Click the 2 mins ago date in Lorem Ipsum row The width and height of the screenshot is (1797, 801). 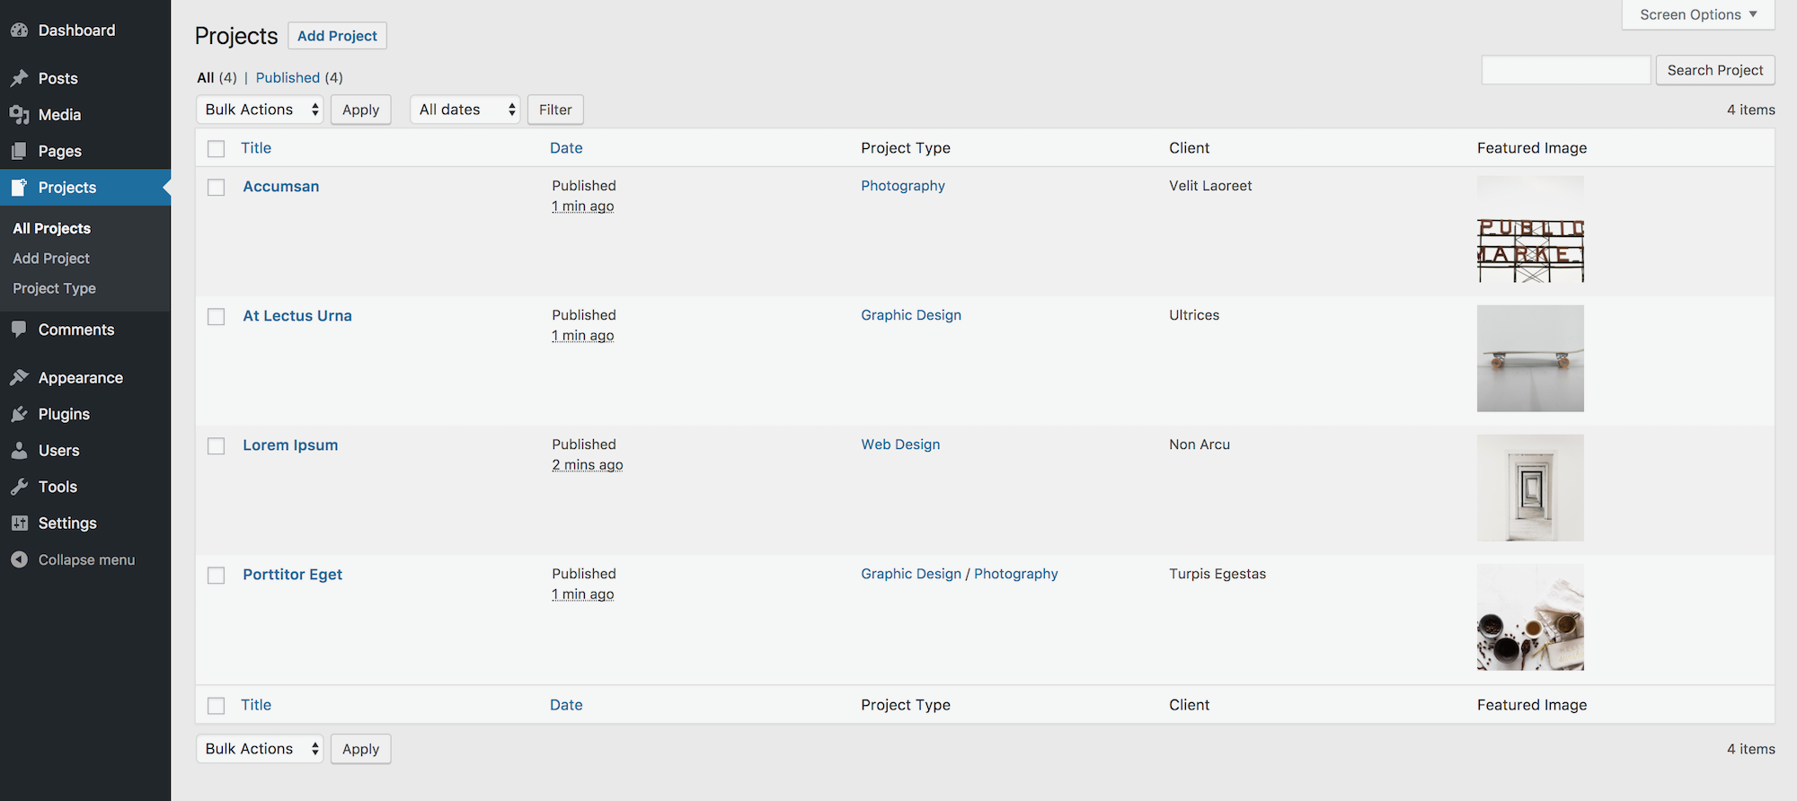pyautogui.click(x=588, y=465)
